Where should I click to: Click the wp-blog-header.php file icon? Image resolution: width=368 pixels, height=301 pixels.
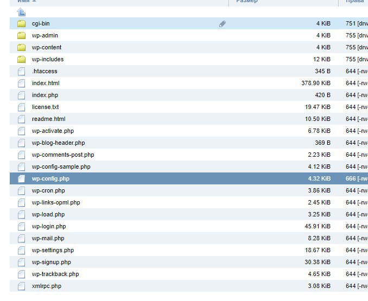coord(21,143)
